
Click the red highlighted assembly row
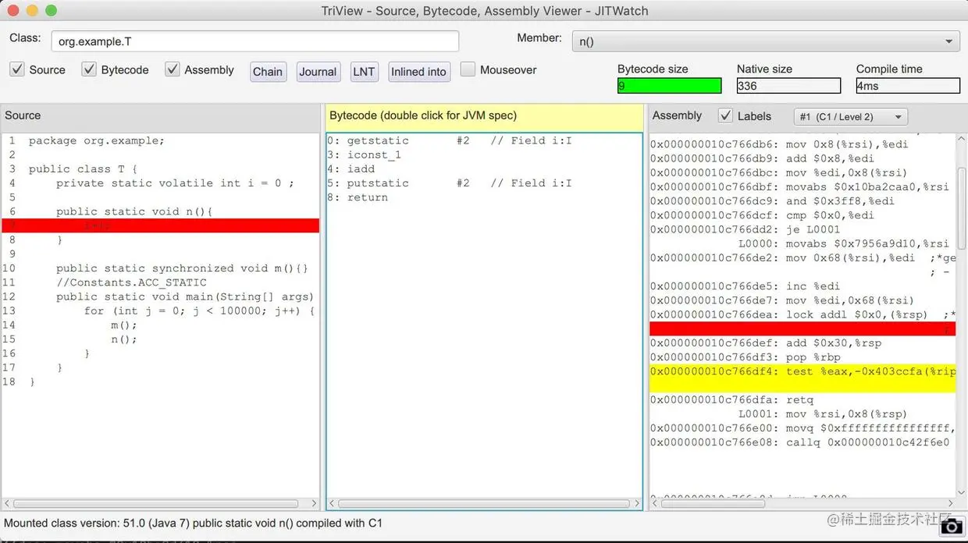[803, 328]
